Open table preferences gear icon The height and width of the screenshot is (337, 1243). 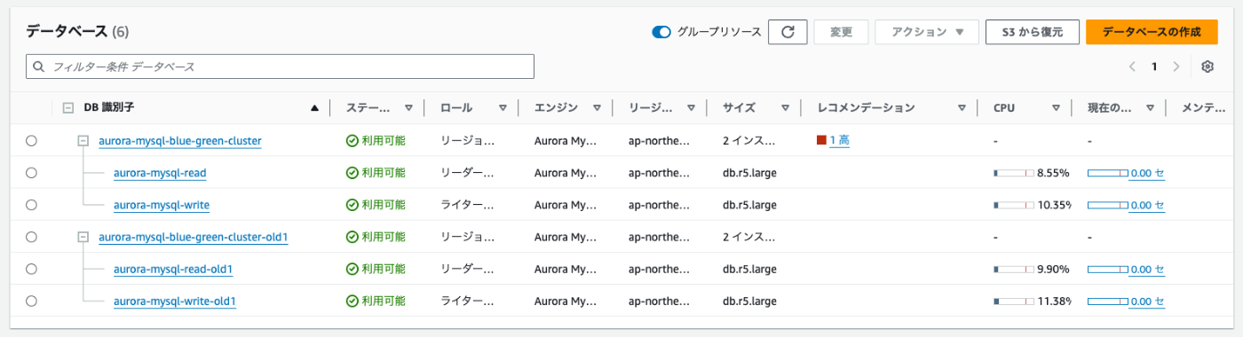1207,67
